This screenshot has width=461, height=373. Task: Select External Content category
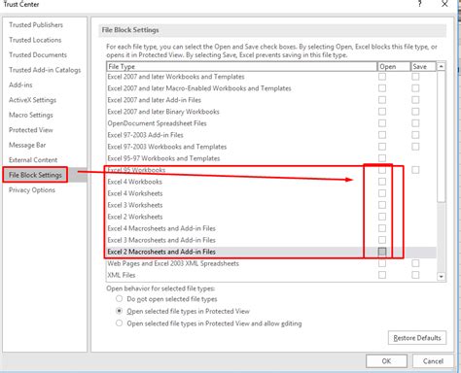[x=33, y=159]
